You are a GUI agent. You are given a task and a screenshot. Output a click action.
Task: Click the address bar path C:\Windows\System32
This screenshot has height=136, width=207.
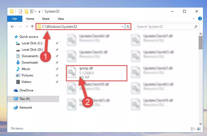pos(59,27)
